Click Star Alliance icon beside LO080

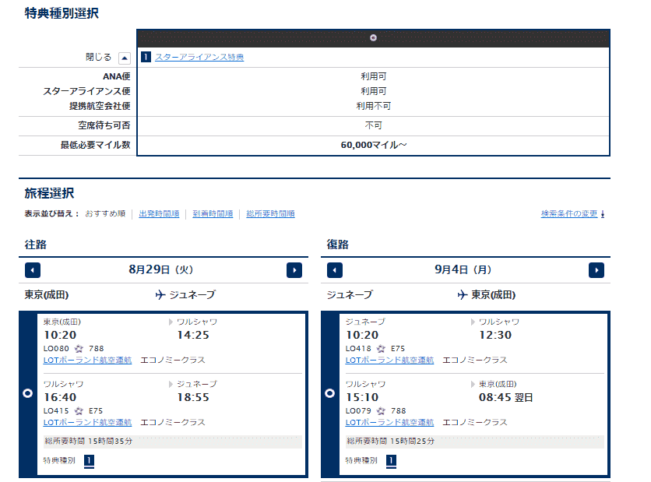click(79, 349)
